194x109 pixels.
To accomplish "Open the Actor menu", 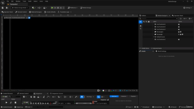I will pos(41,1).
